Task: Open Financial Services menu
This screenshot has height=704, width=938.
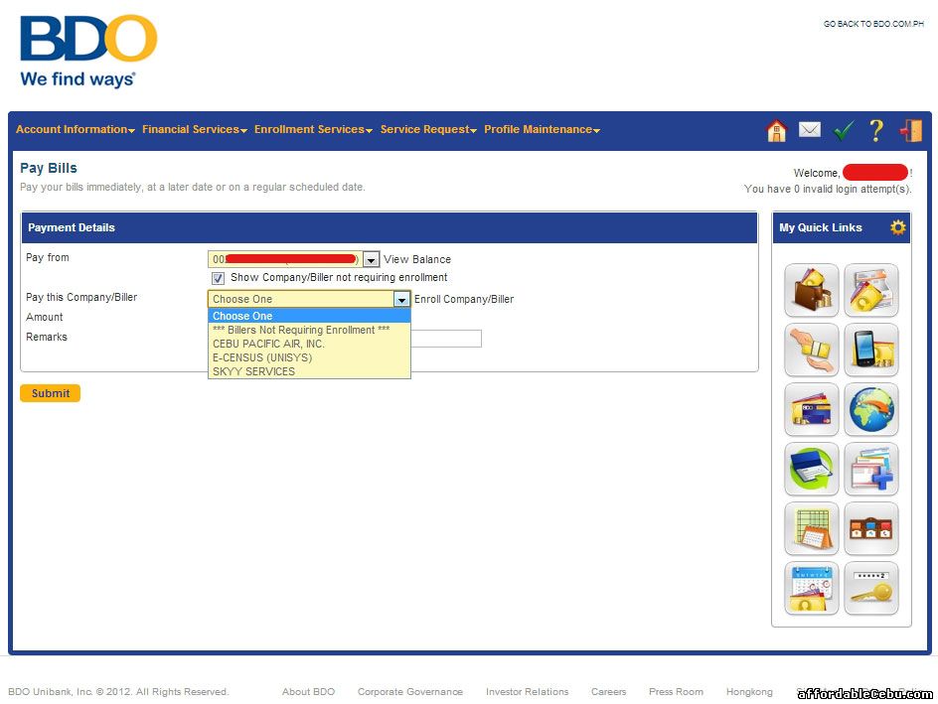Action: point(195,129)
